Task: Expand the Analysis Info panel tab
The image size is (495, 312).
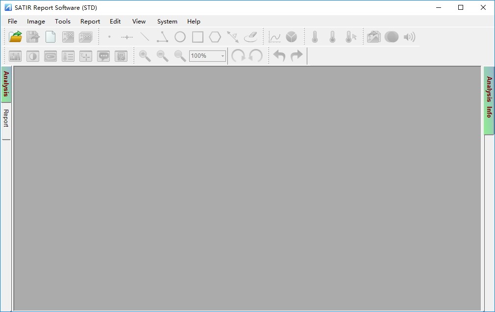Action: pyautogui.click(x=489, y=98)
